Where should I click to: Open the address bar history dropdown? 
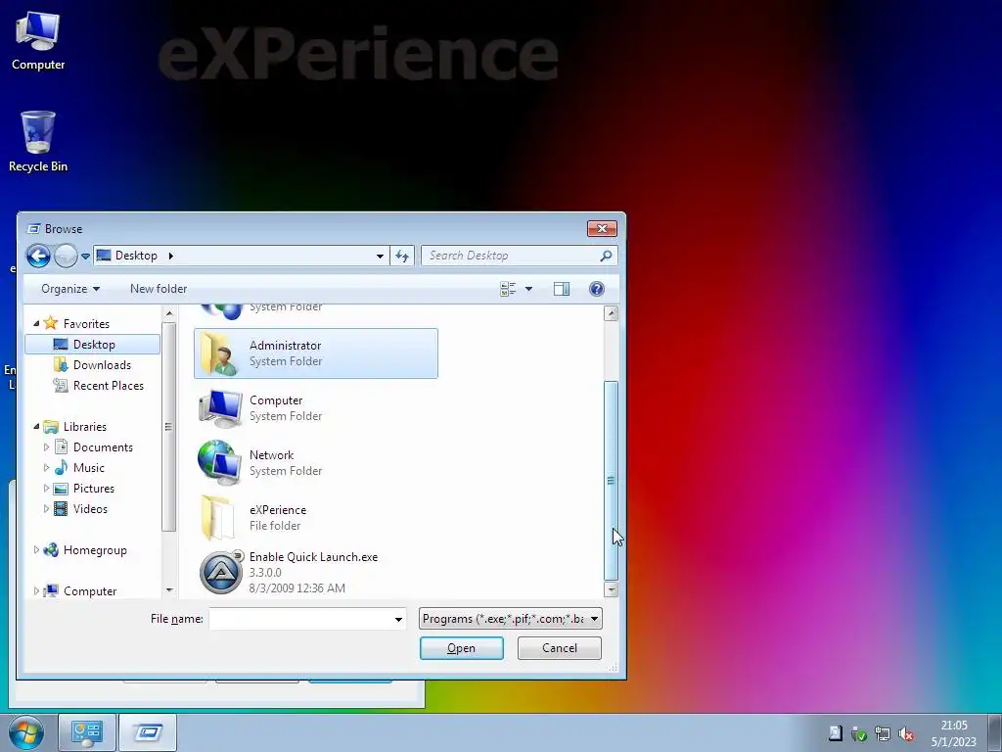pyautogui.click(x=380, y=257)
